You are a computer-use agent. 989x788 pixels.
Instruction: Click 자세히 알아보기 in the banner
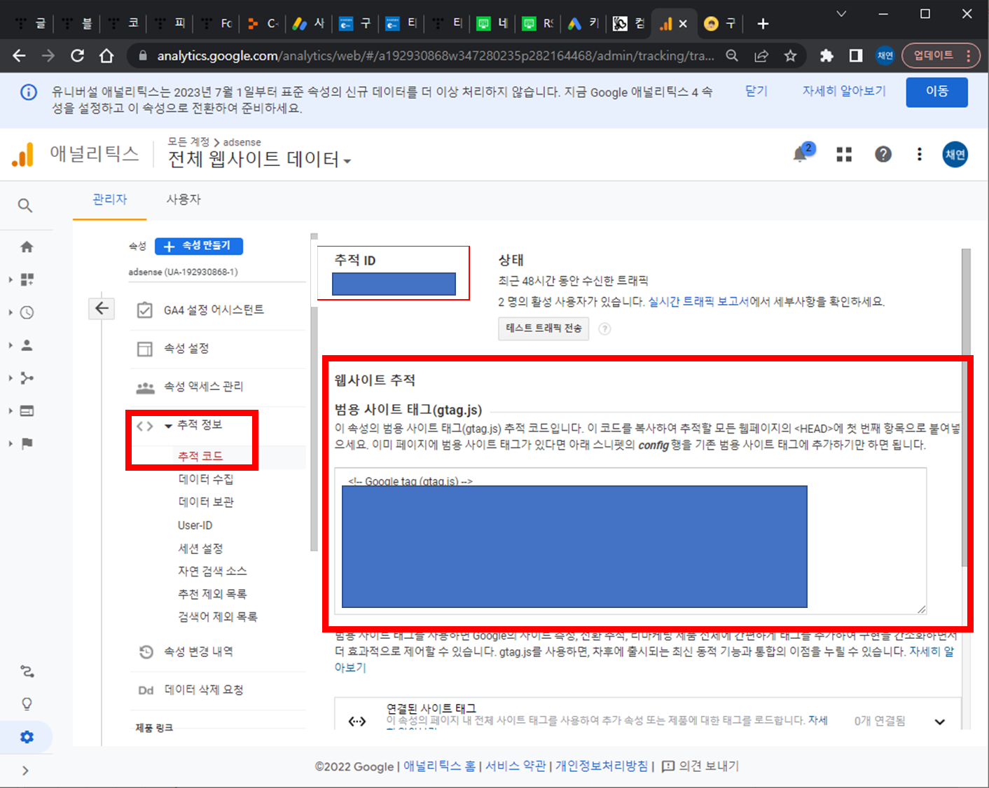844,91
